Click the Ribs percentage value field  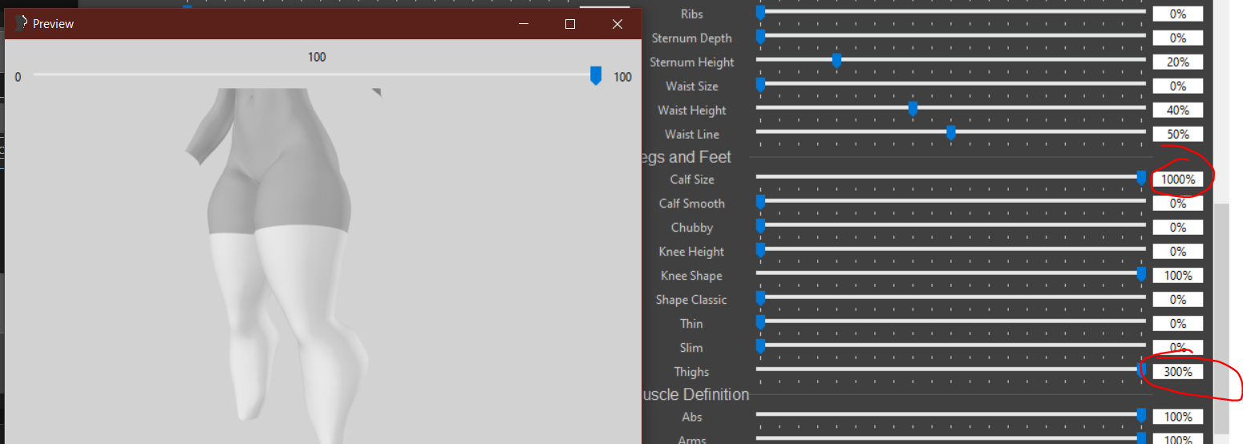click(1178, 14)
